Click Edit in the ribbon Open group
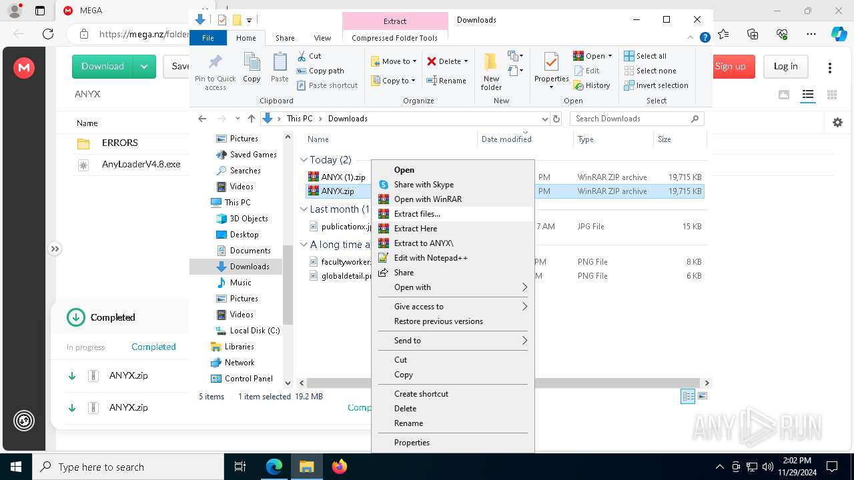This screenshot has height=480, width=854. pos(586,71)
